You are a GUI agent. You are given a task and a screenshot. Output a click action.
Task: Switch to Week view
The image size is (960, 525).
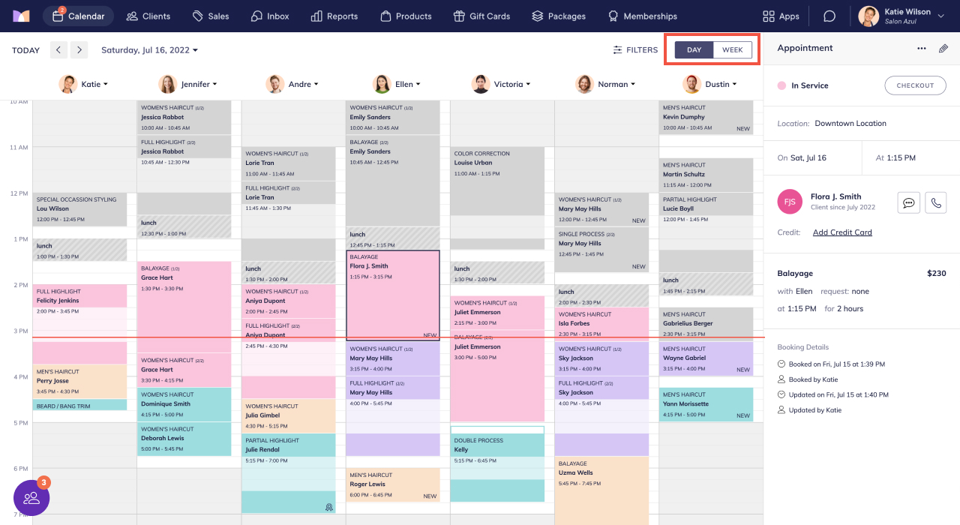coord(733,50)
